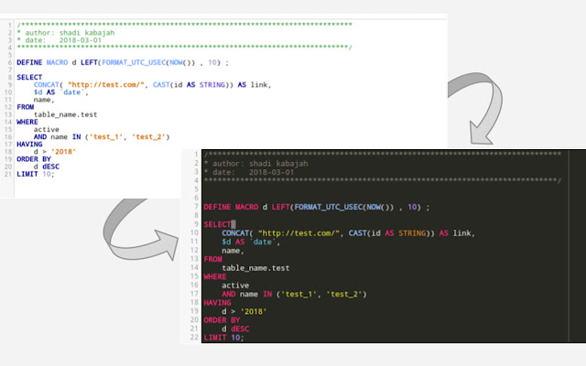586x366 pixels.
Task: Click FORMAT_UTC_USEC function in the light editor
Action: click(x=134, y=62)
